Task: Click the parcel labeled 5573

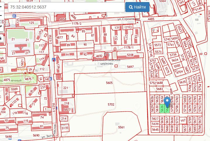Action: pos(158,52)
